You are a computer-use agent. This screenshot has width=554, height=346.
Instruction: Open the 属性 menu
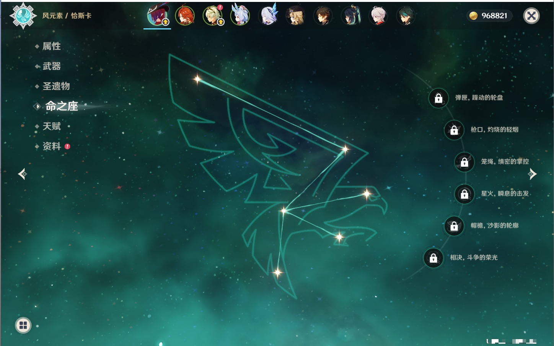(x=52, y=46)
